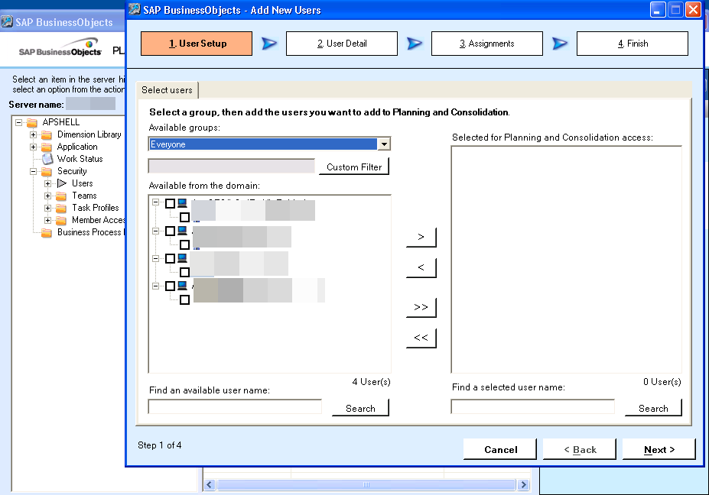Click Search for selected user name

[x=653, y=407]
